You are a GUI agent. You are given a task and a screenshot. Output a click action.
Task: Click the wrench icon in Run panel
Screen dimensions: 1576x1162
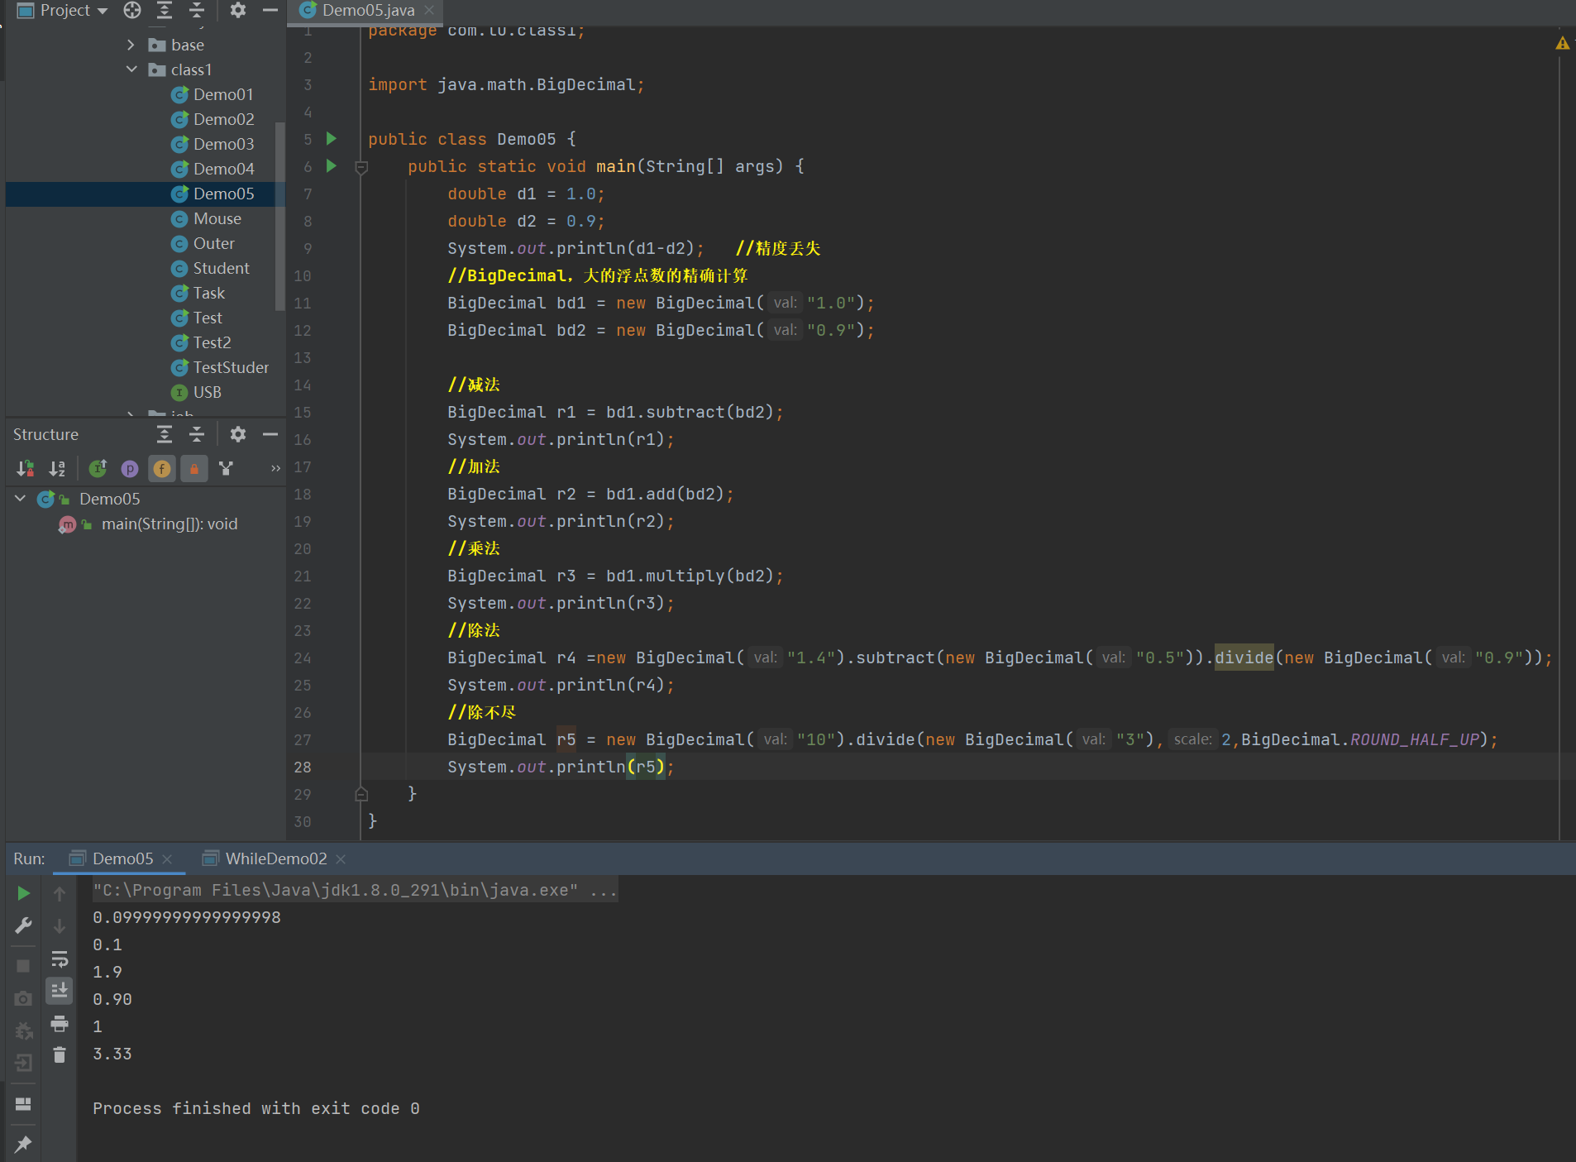23,925
